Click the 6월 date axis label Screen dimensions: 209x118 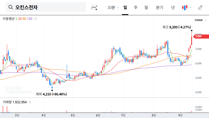pos(98,115)
